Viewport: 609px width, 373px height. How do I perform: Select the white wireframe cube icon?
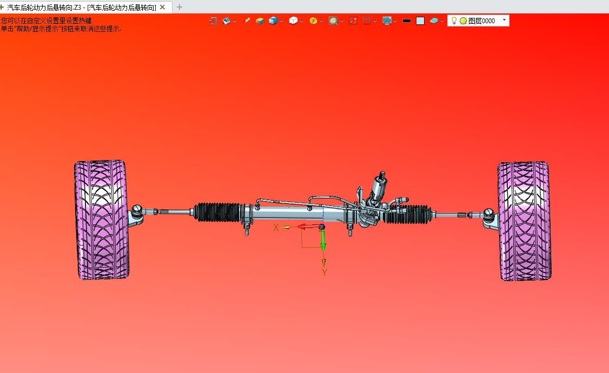tap(293, 21)
